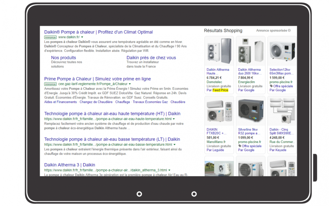Click the Daikin Altherma duo 260l product image
The width and height of the screenshot is (329, 206).
[x=250, y=51]
